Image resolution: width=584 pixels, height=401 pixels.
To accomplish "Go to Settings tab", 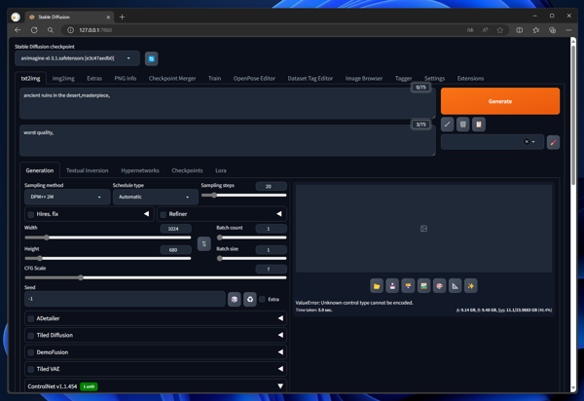I will [x=434, y=78].
